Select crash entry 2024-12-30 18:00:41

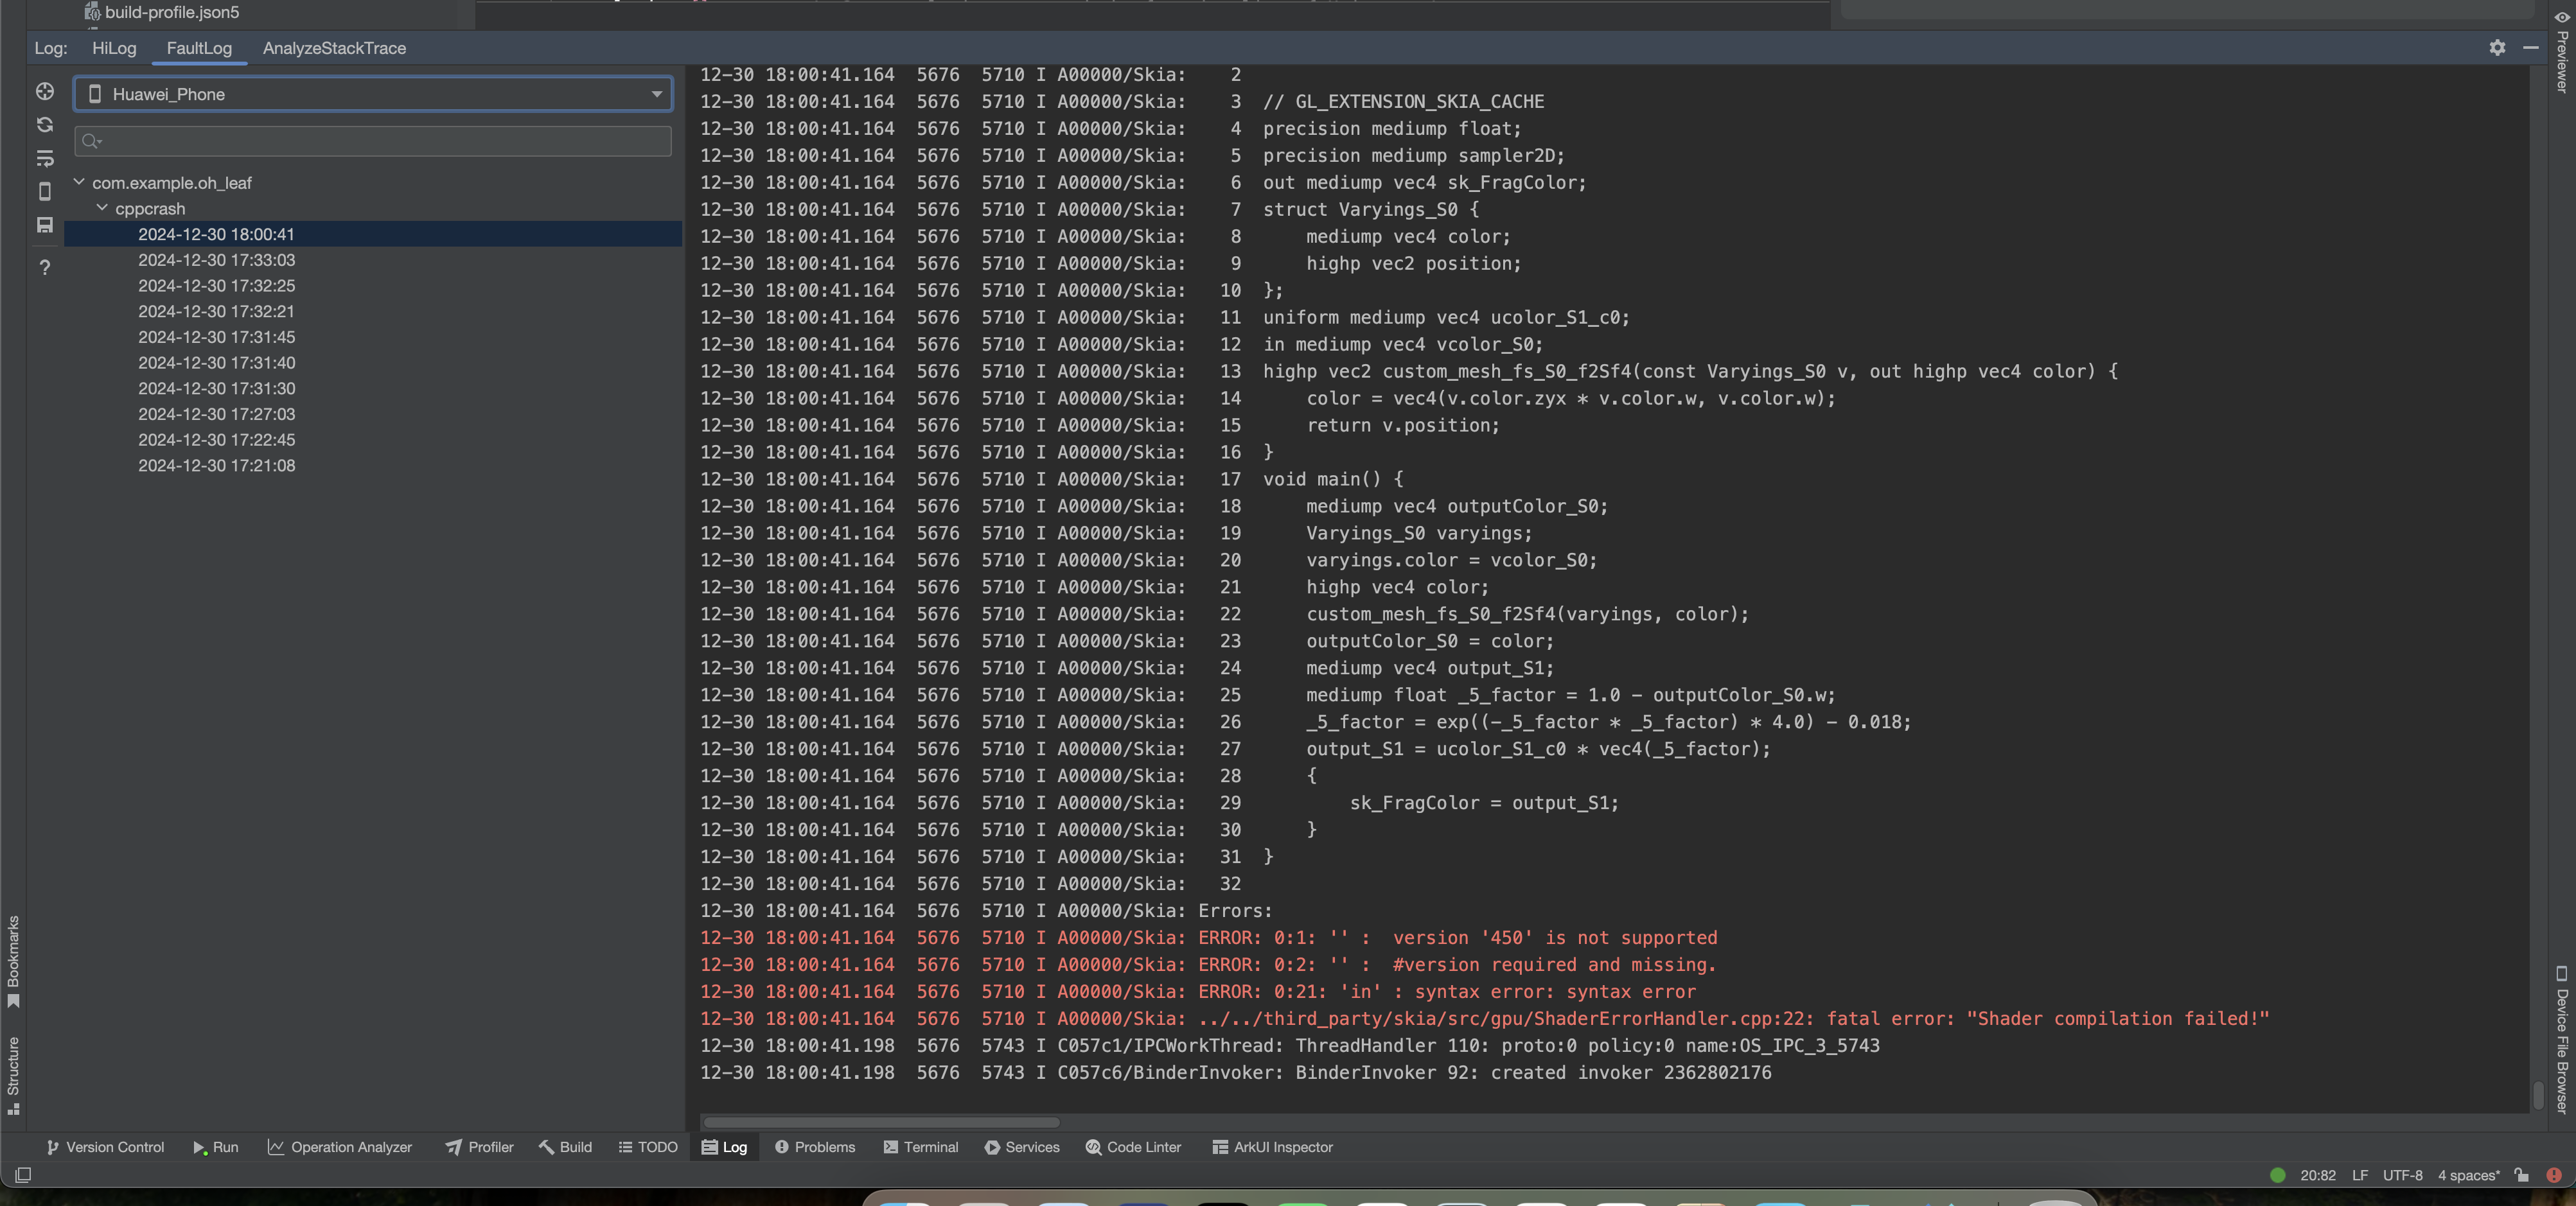[x=373, y=234]
